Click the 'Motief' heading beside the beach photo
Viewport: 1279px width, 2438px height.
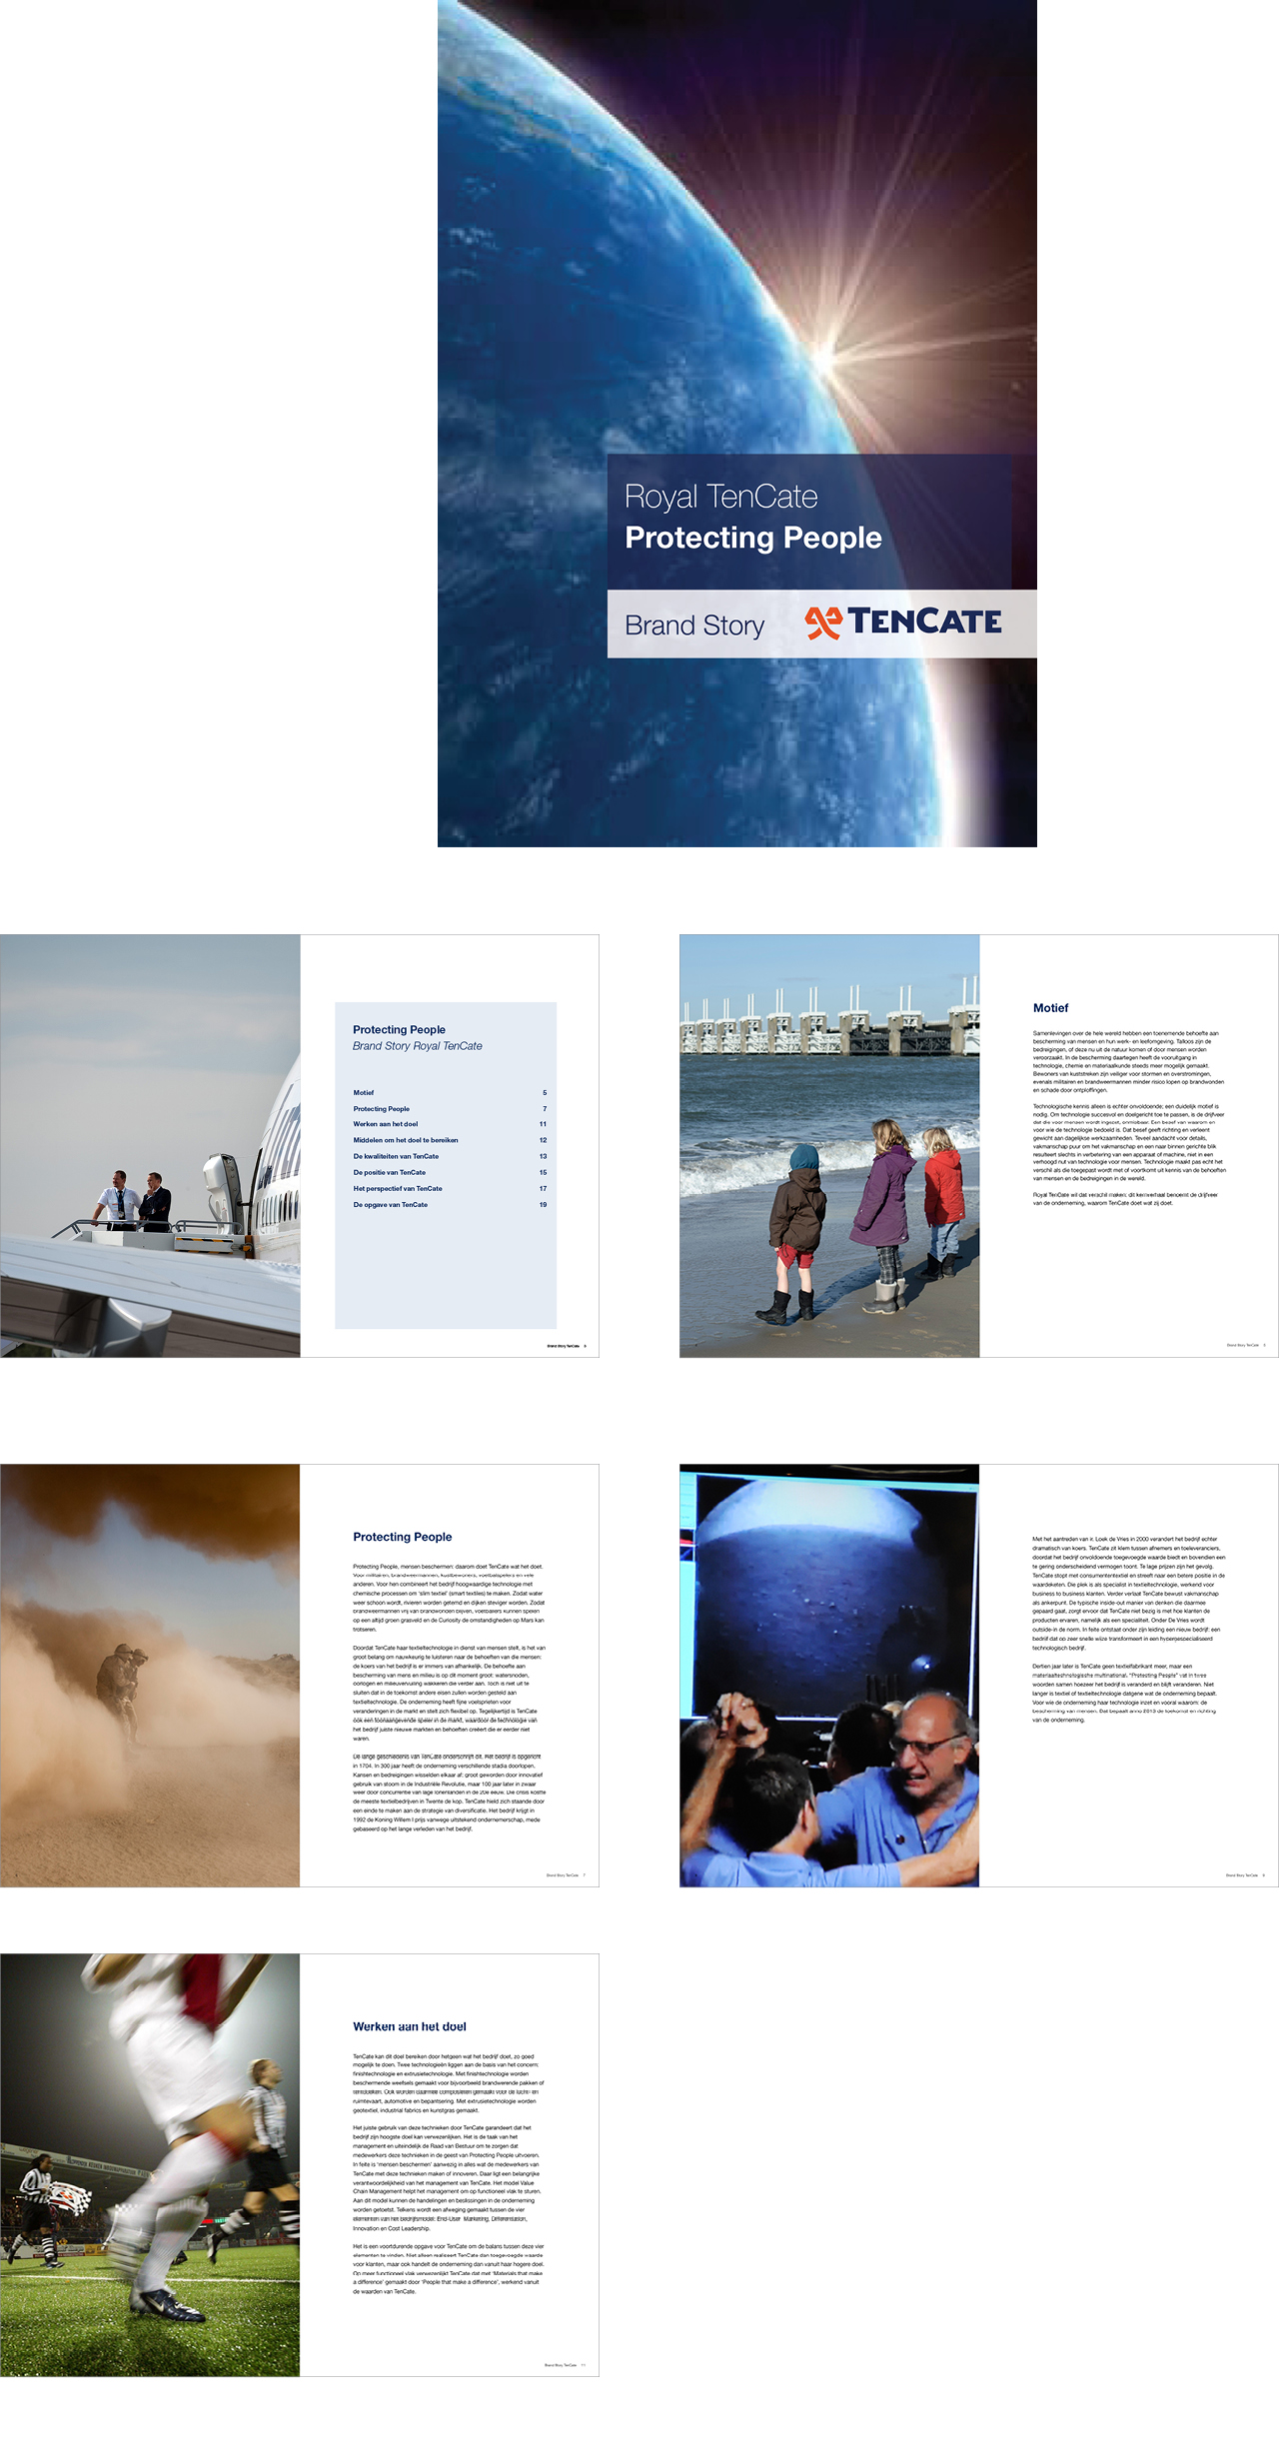[x=1051, y=1008]
